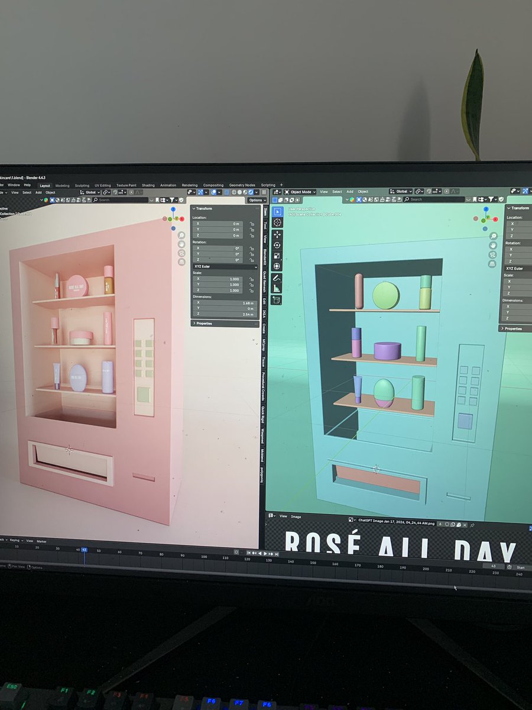
Task: Lock Location X in left Transform panel
Action: [x=252, y=224]
